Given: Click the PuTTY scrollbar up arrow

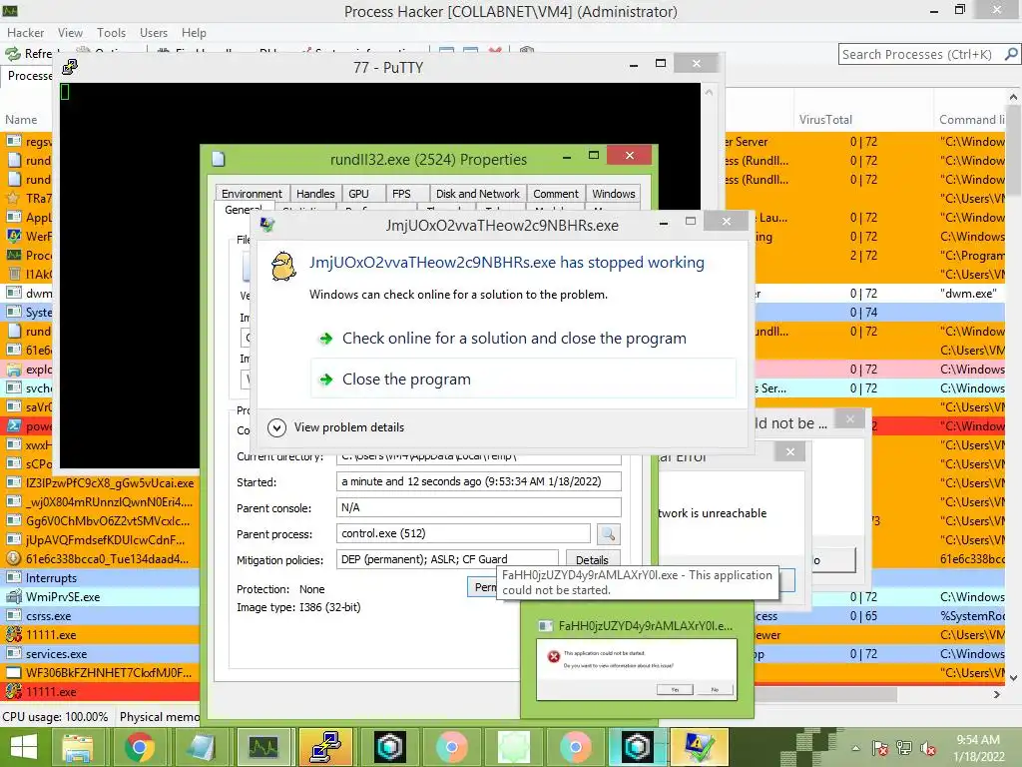Looking at the screenshot, I should 710,93.
